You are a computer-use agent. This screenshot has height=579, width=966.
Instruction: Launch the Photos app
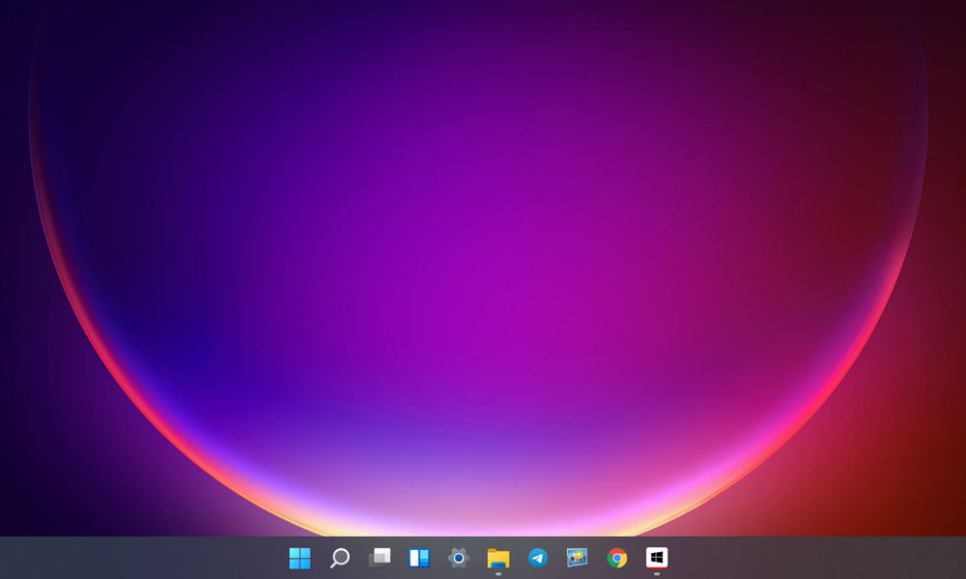[x=576, y=558]
